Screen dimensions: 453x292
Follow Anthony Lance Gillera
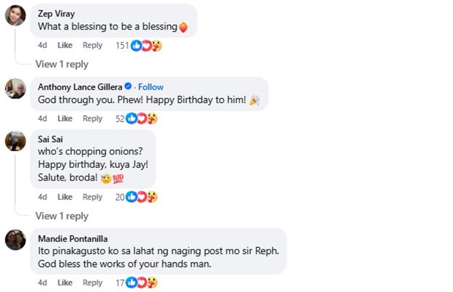pos(151,87)
